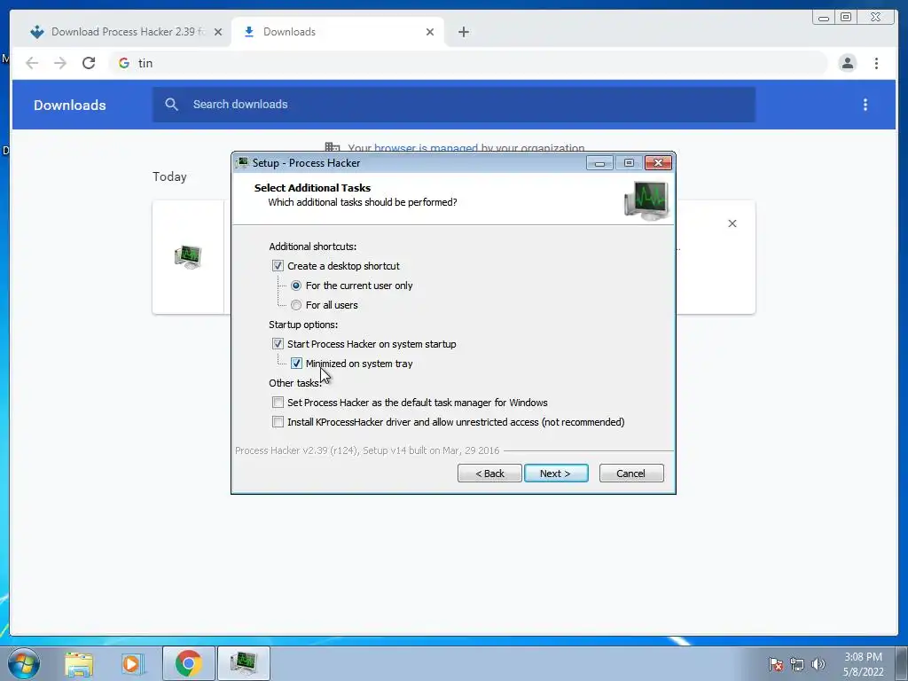Screen dimensions: 908x681
Task: Minimize the Setup - Process Hacker dialog
Action: [599, 163]
